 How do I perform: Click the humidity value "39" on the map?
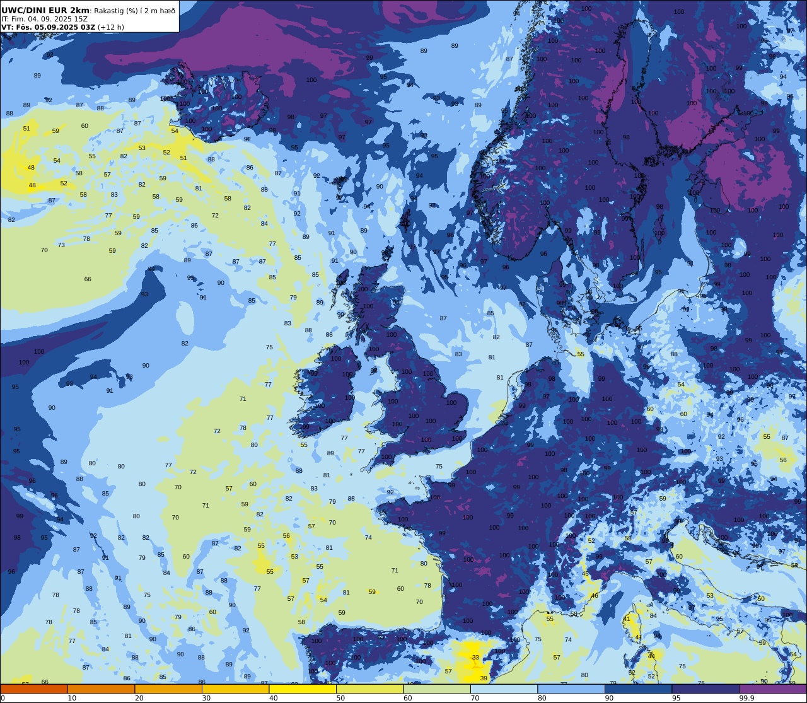pyautogui.click(x=484, y=678)
